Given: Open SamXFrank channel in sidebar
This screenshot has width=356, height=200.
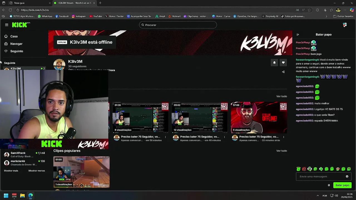Looking at the screenshot, I should click(24, 155).
